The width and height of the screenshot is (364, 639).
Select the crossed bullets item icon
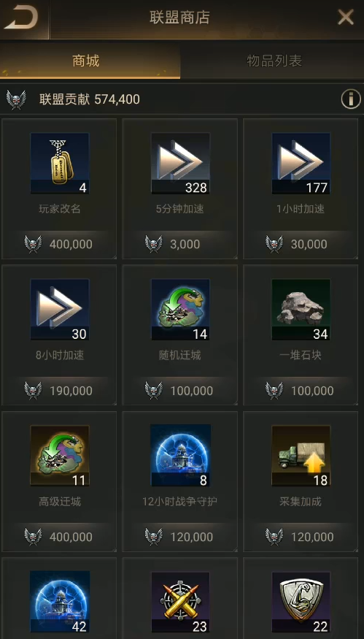[x=180, y=602]
